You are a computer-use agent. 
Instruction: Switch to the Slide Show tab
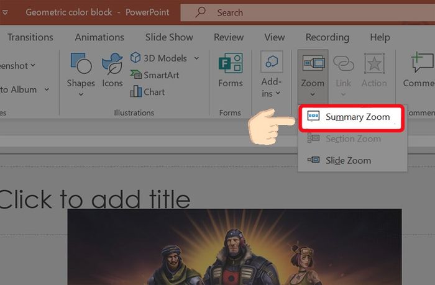pyautogui.click(x=169, y=37)
